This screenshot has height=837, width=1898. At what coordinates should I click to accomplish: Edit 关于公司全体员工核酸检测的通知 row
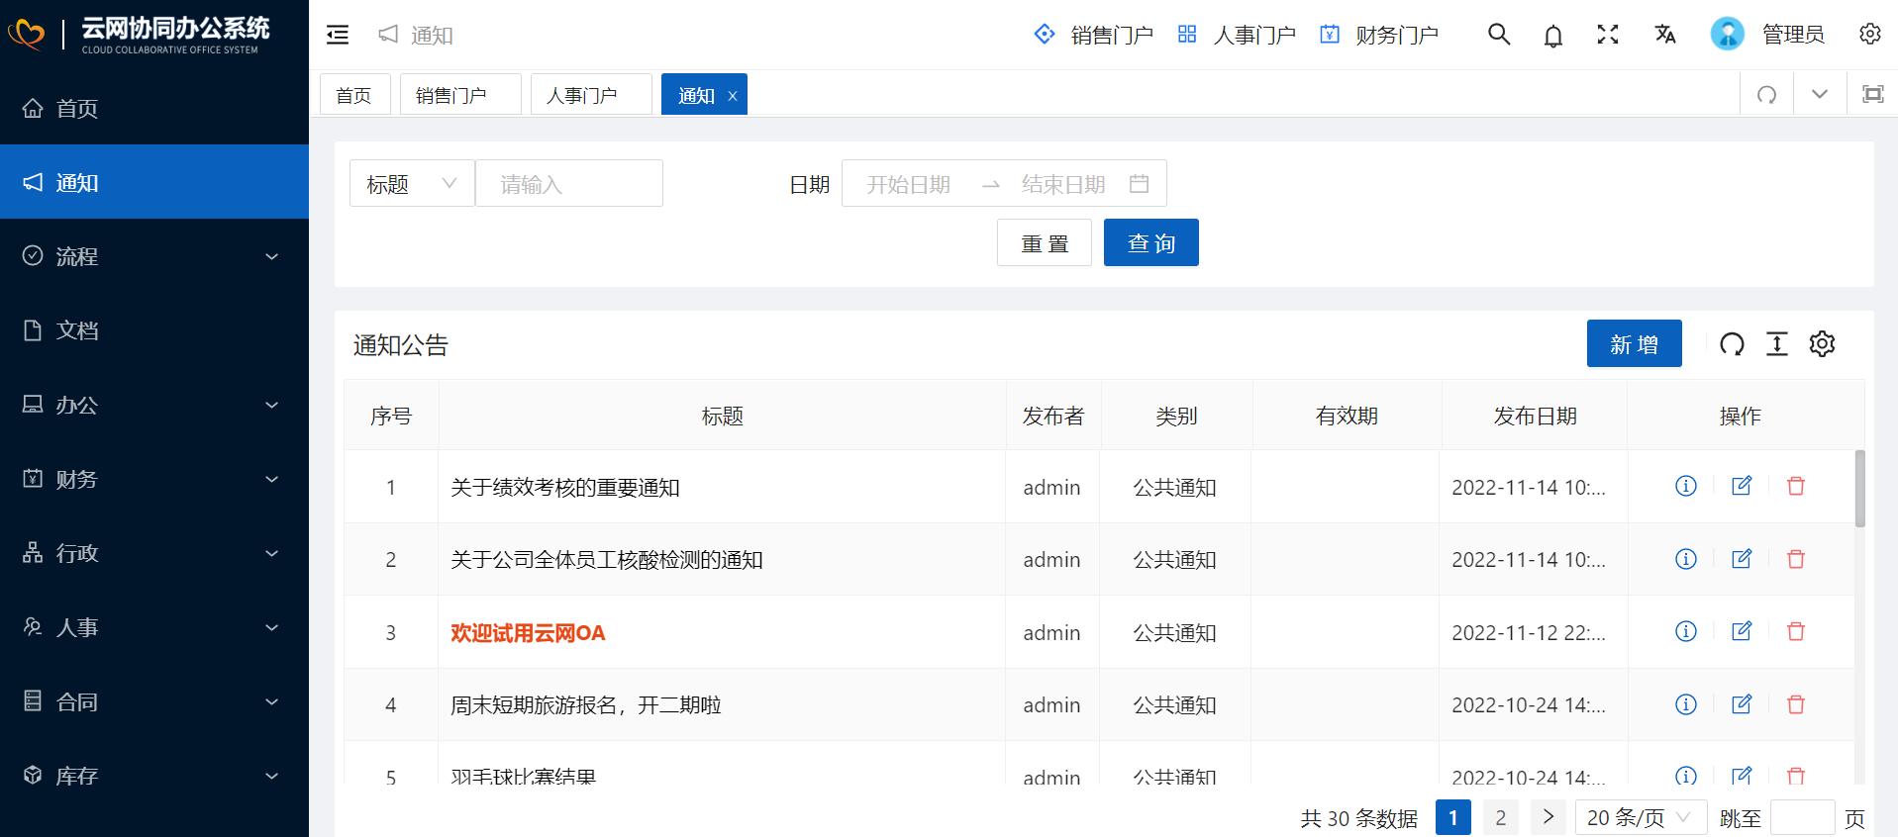pyautogui.click(x=1742, y=559)
